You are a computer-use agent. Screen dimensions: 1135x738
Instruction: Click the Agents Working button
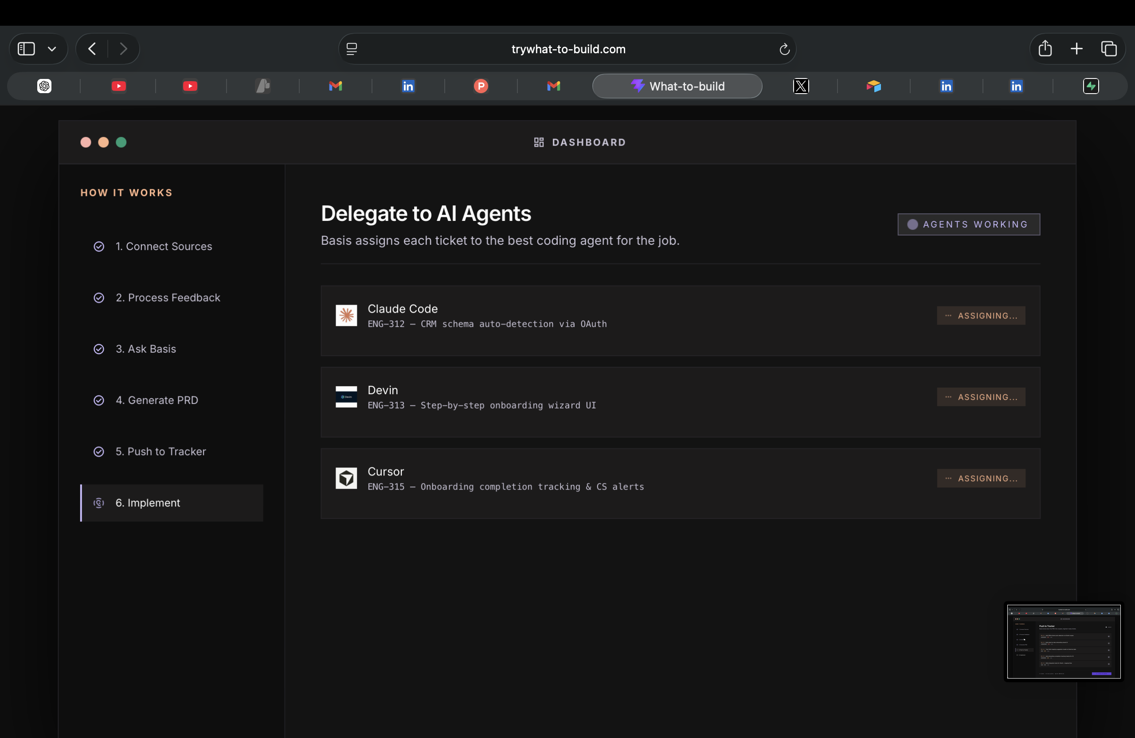pos(968,224)
